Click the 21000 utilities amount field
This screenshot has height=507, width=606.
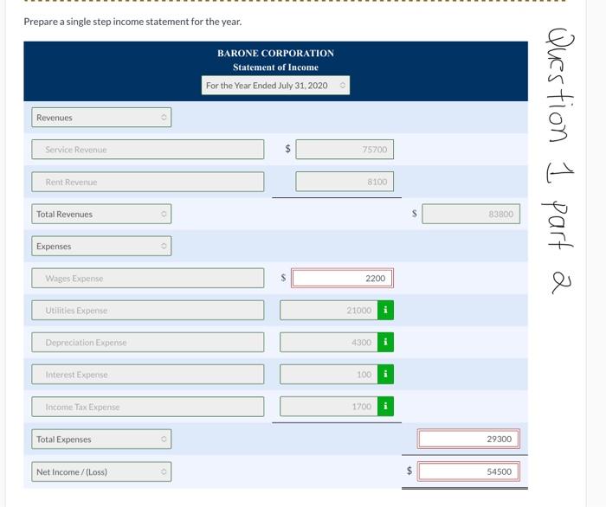[x=329, y=310]
